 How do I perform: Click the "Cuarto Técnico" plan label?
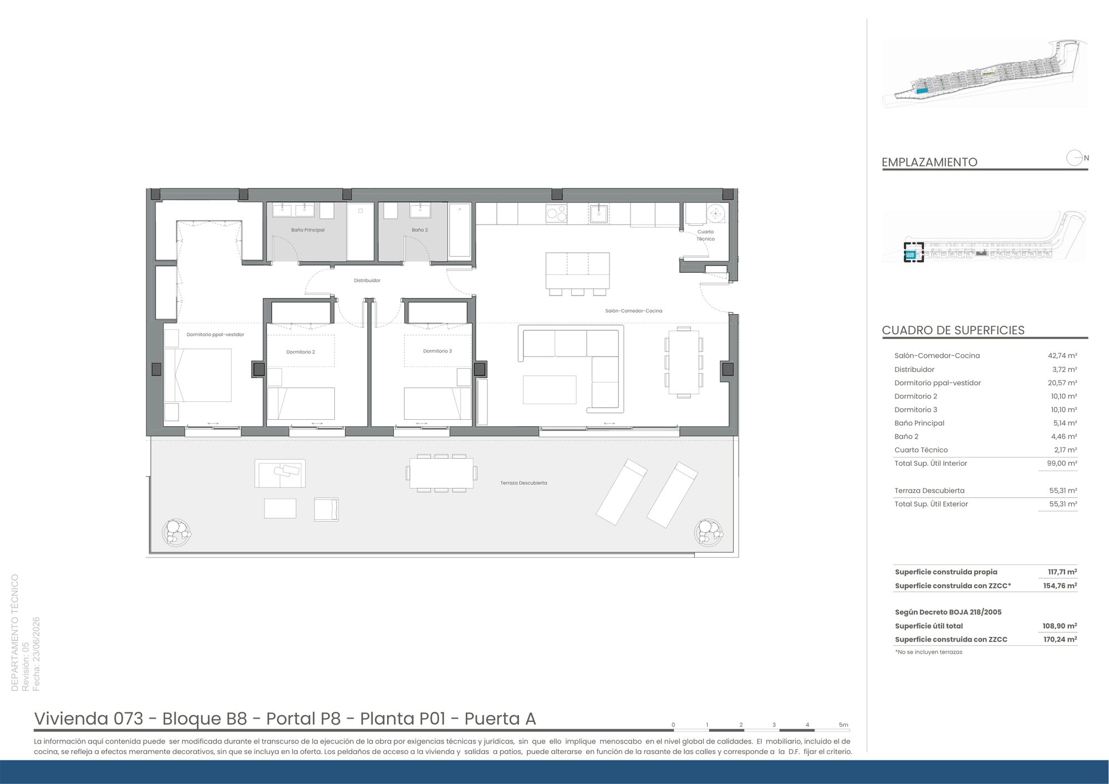click(x=705, y=235)
